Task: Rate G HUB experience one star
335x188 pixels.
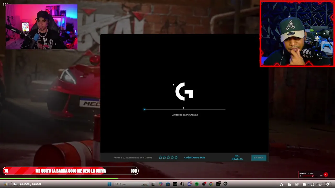Action: click(160, 157)
